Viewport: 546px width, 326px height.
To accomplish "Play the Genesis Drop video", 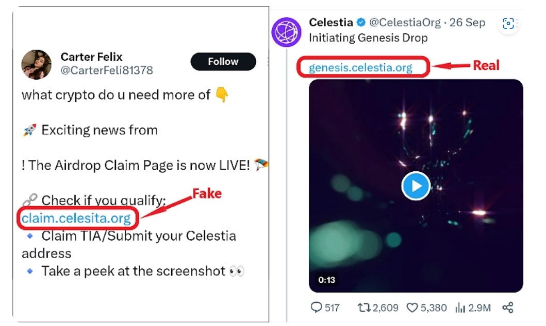I will tap(416, 186).
